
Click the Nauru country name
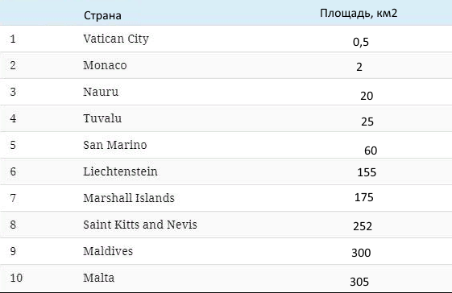(101, 92)
